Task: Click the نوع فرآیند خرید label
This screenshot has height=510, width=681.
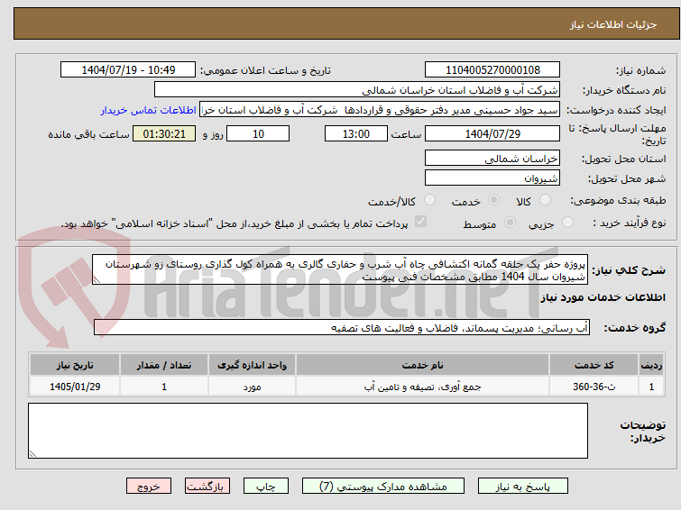Action: point(630,223)
